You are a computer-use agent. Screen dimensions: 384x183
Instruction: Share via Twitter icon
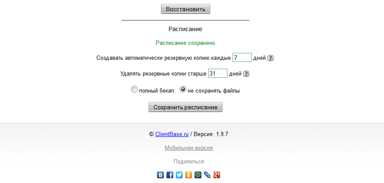pos(179,175)
